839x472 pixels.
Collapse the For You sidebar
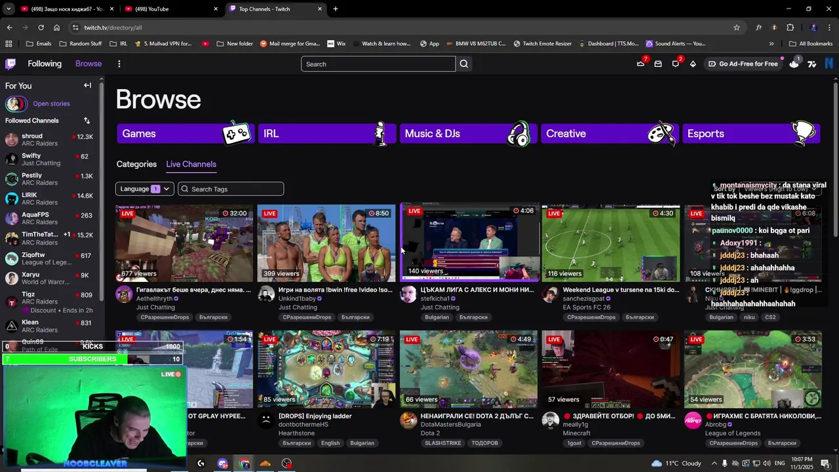pos(87,85)
